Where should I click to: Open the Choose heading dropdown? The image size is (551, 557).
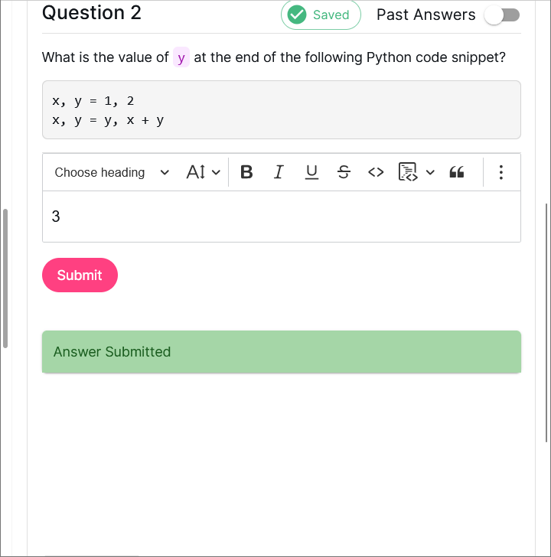pos(111,172)
